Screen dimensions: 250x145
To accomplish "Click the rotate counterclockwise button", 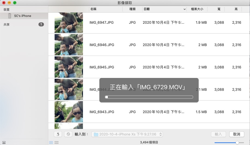I will tap(58, 134).
